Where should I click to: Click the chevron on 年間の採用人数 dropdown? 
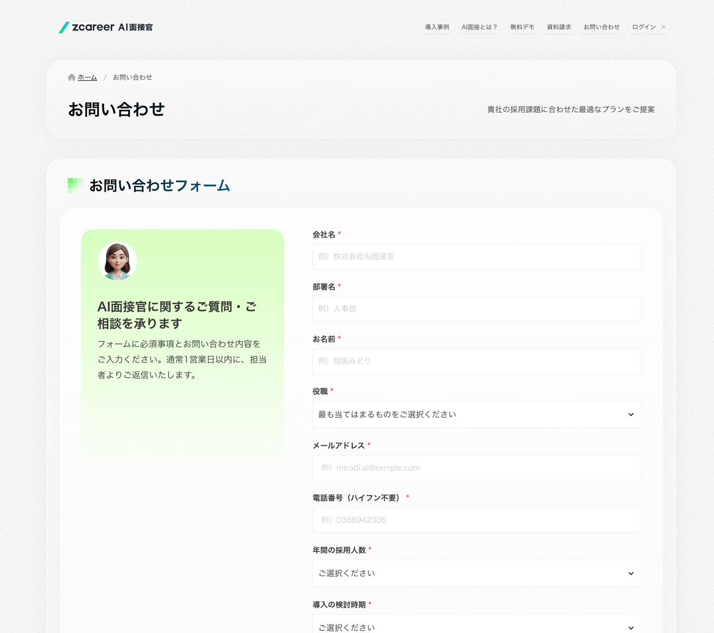click(631, 574)
